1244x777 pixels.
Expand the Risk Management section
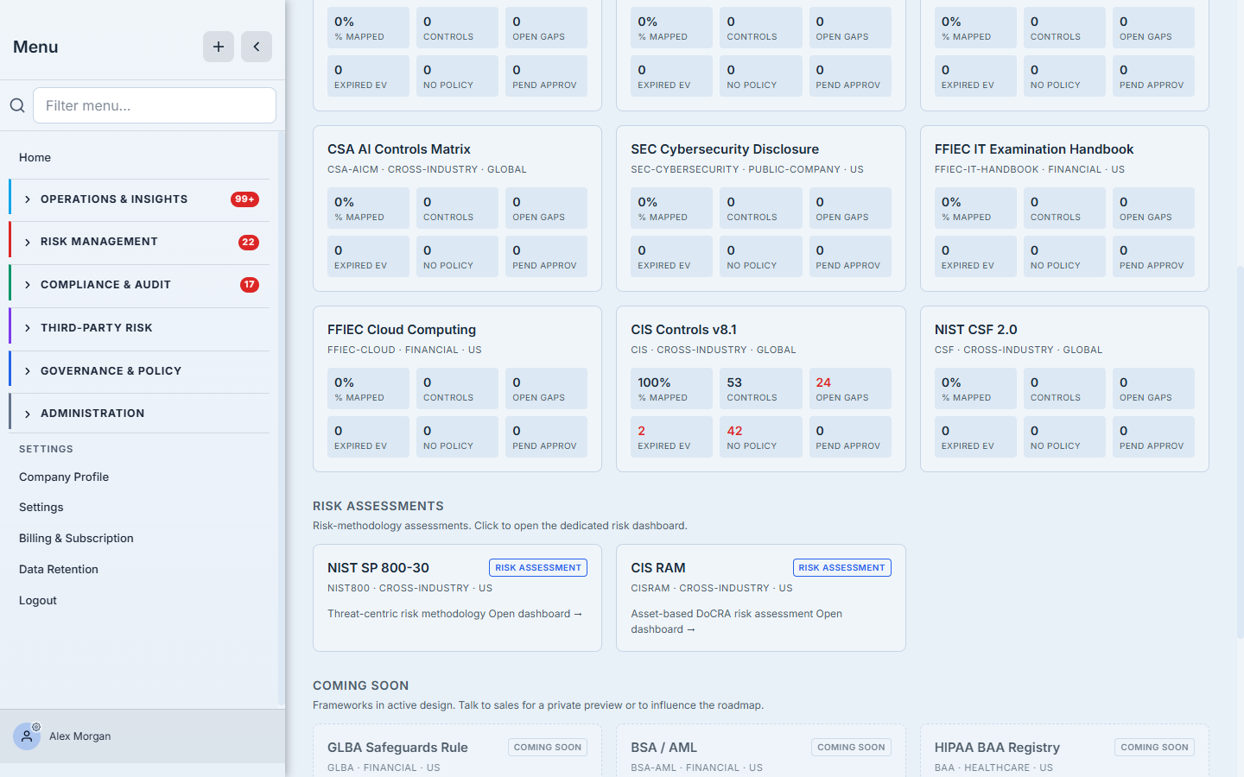coord(139,242)
